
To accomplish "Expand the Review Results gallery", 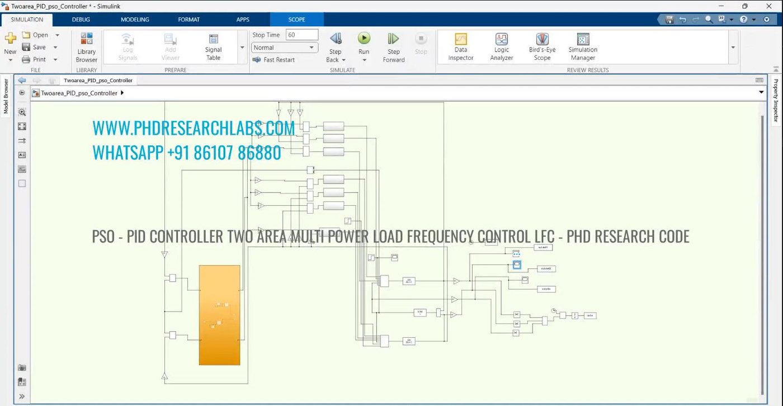I will (x=733, y=48).
